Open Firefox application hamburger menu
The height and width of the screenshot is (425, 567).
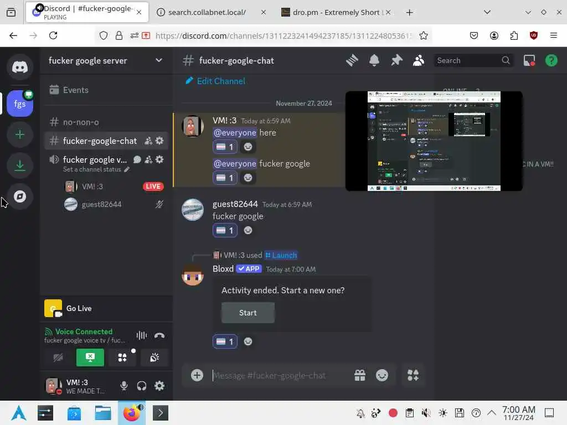point(553,35)
